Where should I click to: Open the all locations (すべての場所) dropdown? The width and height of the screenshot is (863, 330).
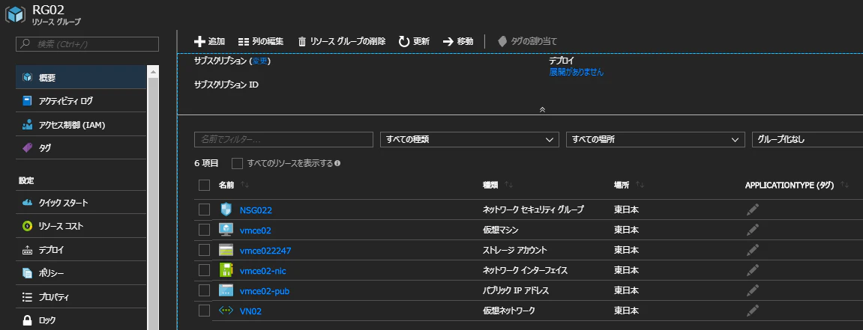[655, 139]
